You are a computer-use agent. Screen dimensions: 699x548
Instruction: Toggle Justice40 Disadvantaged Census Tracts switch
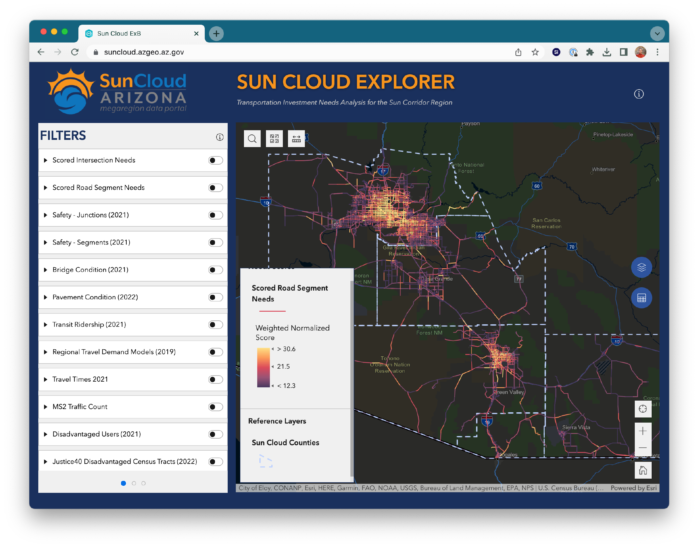215,462
